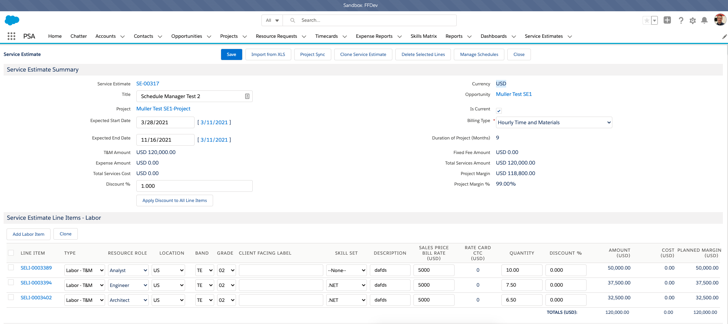
Task: Open the Setup gear icon
Action: (x=693, y=20)
